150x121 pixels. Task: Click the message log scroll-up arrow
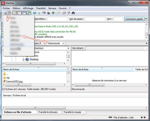click(x=146, y=24)
